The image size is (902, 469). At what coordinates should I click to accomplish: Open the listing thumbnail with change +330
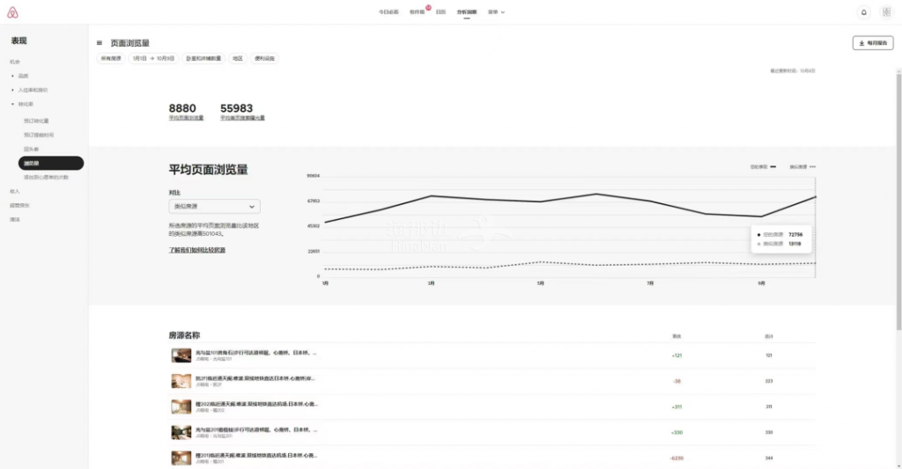point(181,432)
